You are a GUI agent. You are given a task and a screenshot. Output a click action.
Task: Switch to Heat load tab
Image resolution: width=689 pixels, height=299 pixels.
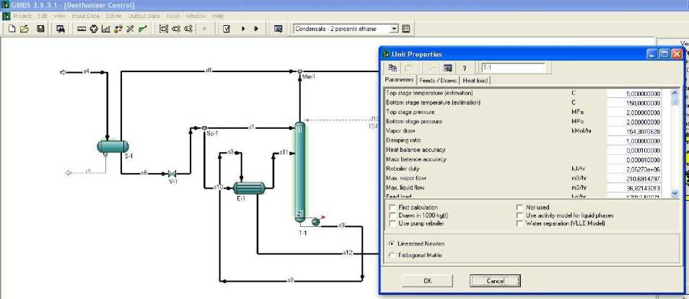(475, 81)
